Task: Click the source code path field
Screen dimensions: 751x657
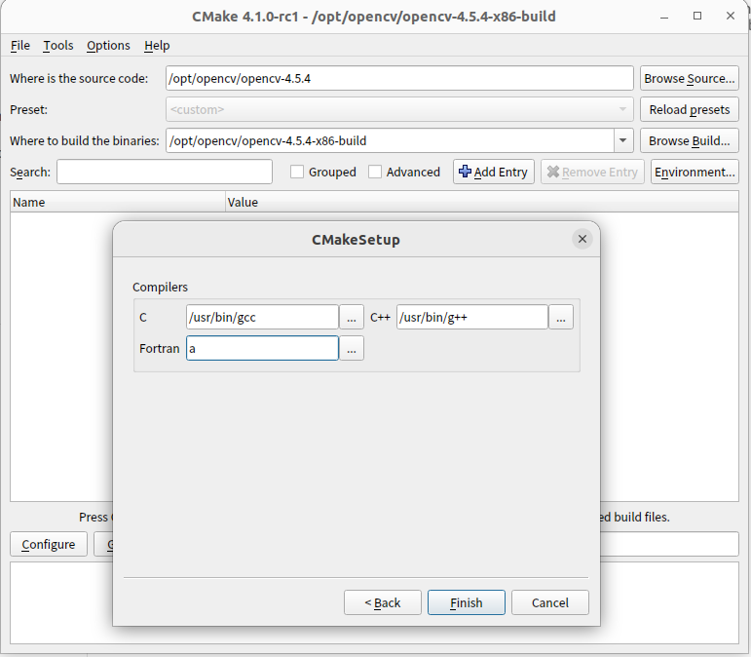Action: 399,78
